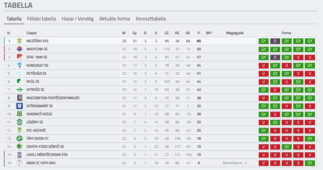Open the Petőházi SE team link
Viewport: 323px width, 170px height.
point(36,74)
